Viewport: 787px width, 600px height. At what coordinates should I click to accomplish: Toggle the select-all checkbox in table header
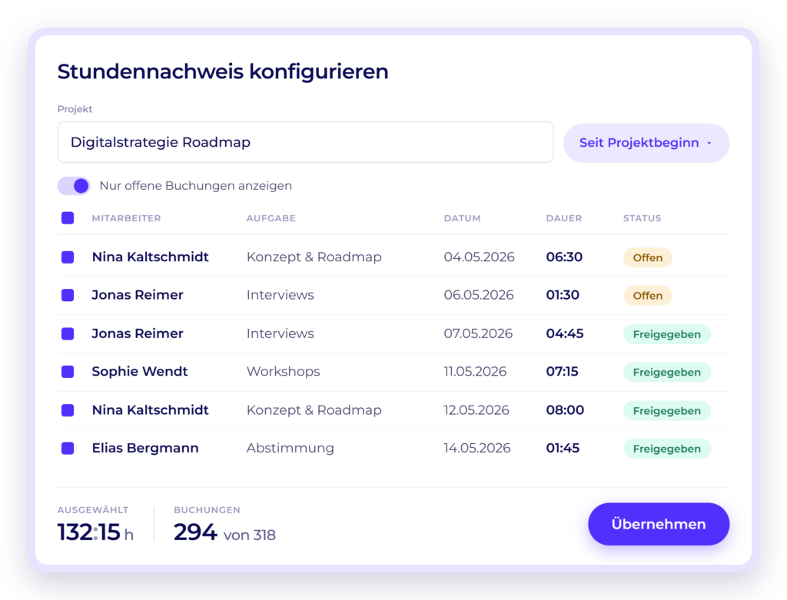pyautogui.click(x=68, y=218)
